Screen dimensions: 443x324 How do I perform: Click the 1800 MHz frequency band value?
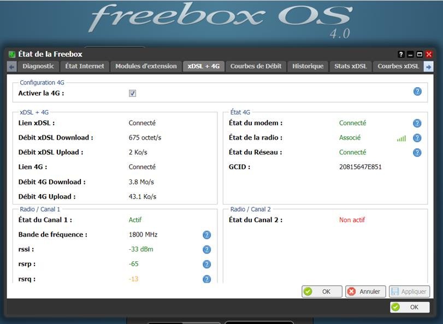[x=143, y=235]
